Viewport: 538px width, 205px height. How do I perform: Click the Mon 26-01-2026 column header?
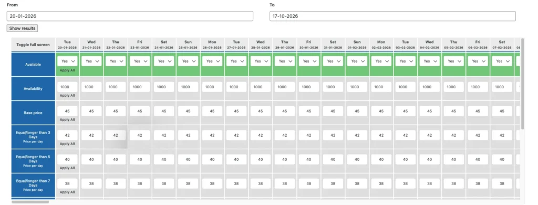point(212,45)
